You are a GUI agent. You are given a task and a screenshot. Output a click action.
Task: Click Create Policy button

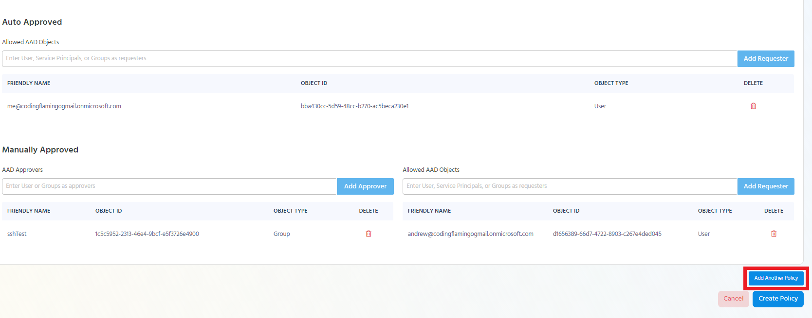778,299
